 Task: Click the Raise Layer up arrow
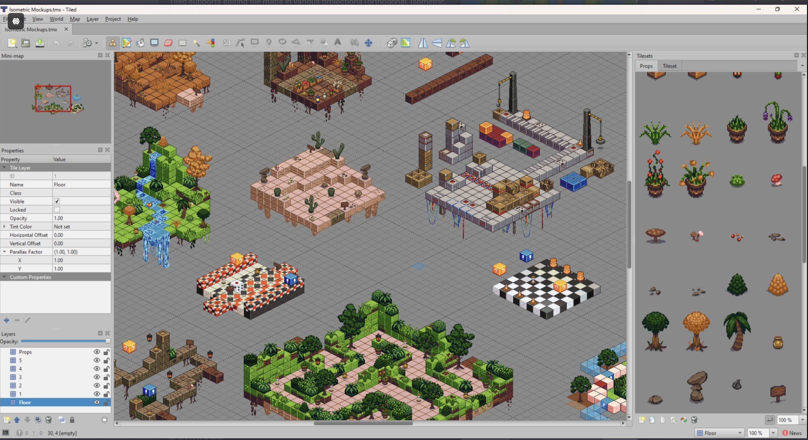tap(17, 420)
